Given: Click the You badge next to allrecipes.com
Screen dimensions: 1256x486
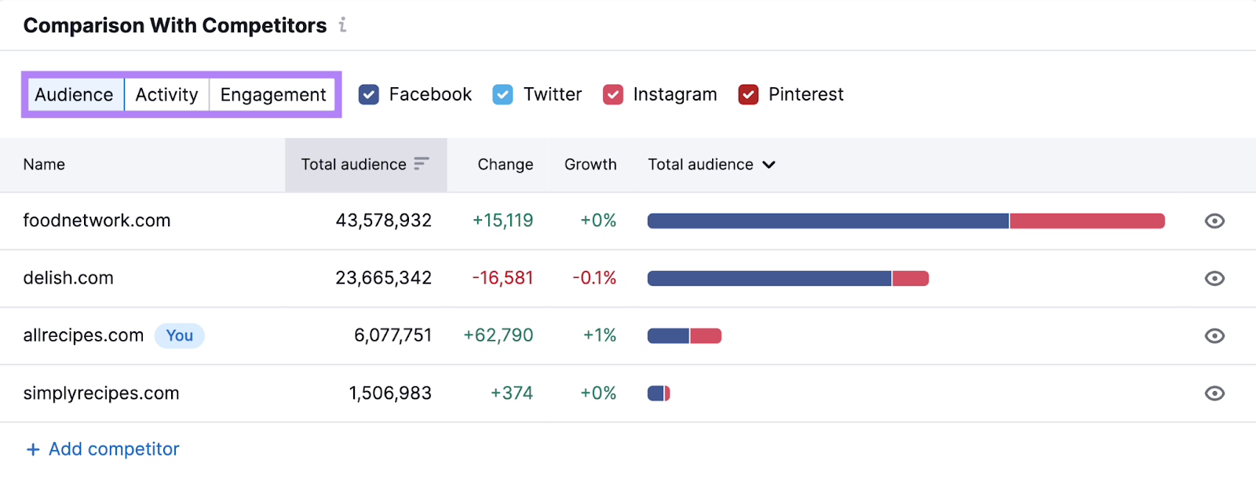Looking at the screenshot, I should coord(180,335).
